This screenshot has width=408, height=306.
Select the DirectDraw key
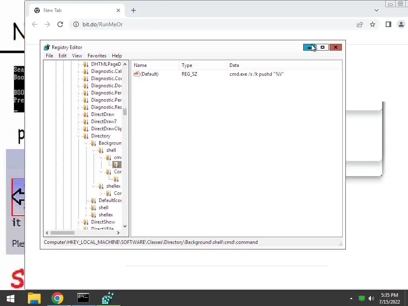coord(102,114)
